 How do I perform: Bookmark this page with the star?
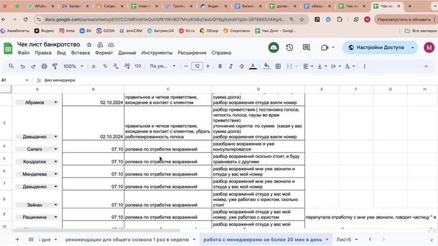[302, 20]
